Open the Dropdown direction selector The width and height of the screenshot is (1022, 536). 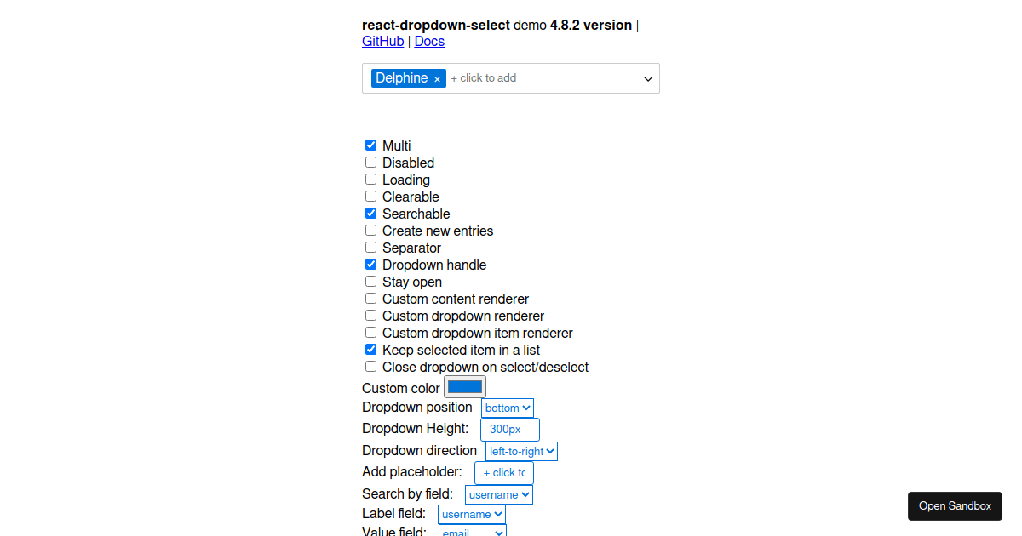520,451
